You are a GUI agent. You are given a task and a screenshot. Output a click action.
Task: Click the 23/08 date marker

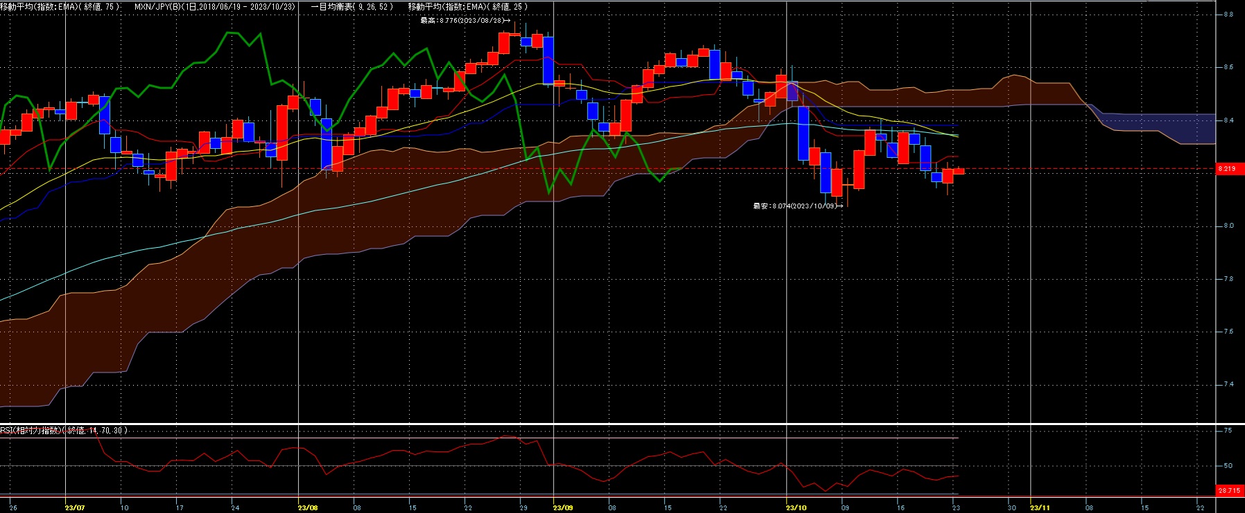tap(308, 507)
